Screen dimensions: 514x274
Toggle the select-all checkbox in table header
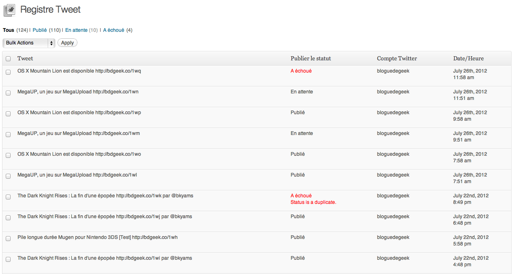tap(8, 59)
